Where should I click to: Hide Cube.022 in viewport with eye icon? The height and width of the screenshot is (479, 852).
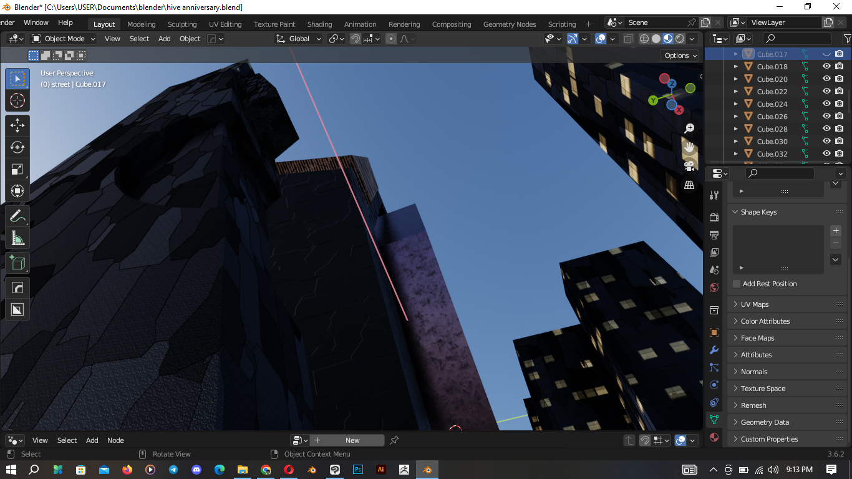coord(826,92)
